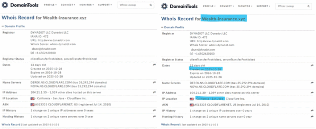
Task: Open CONNECT dropdown menu in right page
Action: click(x=227, y=6)
